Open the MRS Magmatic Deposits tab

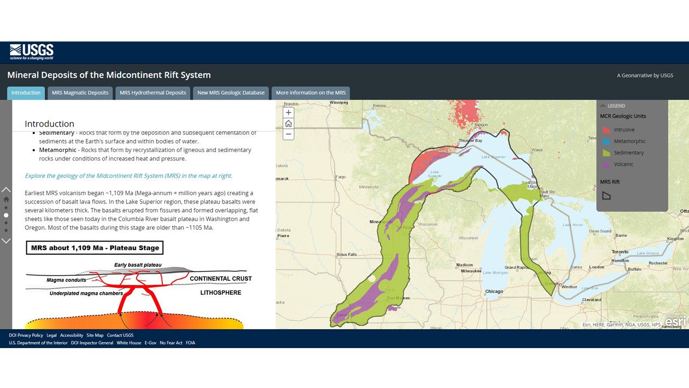pos(80,93)
